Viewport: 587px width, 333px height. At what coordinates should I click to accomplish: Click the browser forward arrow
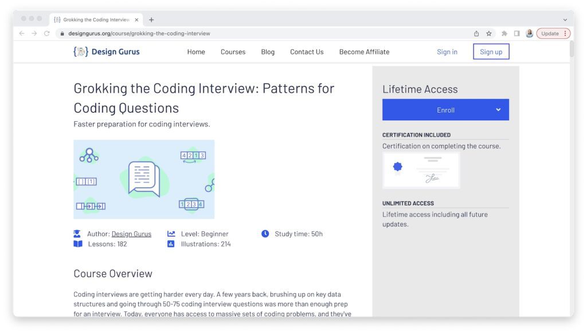(x=34, y=33)
